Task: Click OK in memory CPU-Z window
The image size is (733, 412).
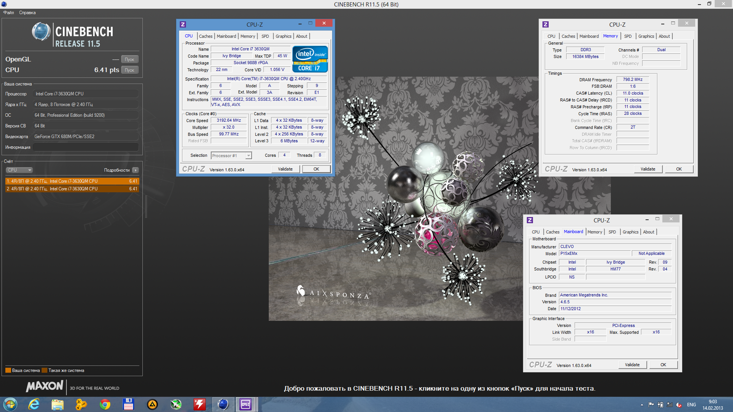Action: 679,169
